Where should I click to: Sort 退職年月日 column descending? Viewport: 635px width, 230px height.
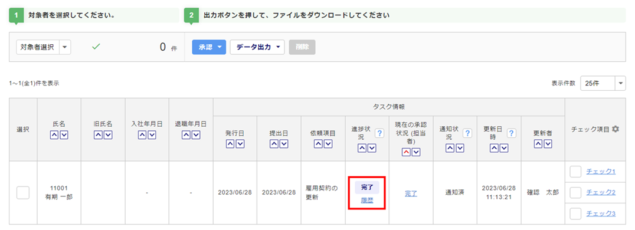point(195,136)
